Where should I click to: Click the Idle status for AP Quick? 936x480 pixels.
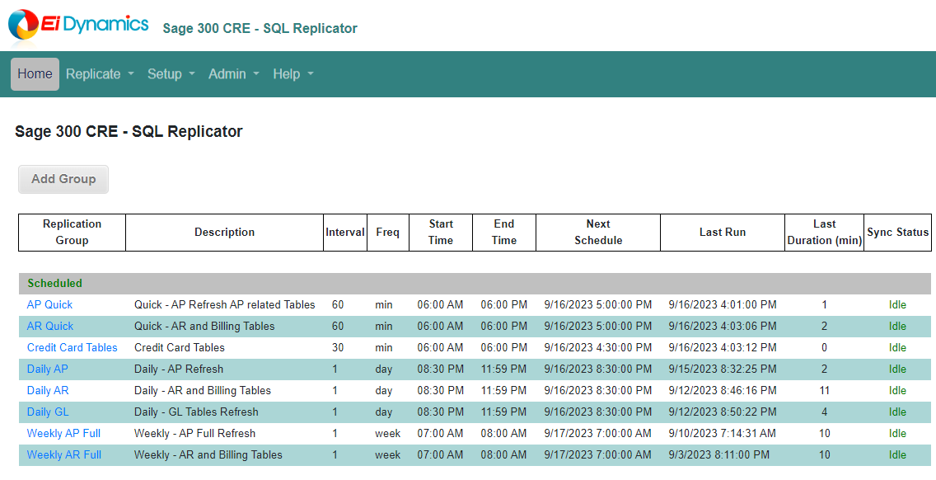click(896, 305)
